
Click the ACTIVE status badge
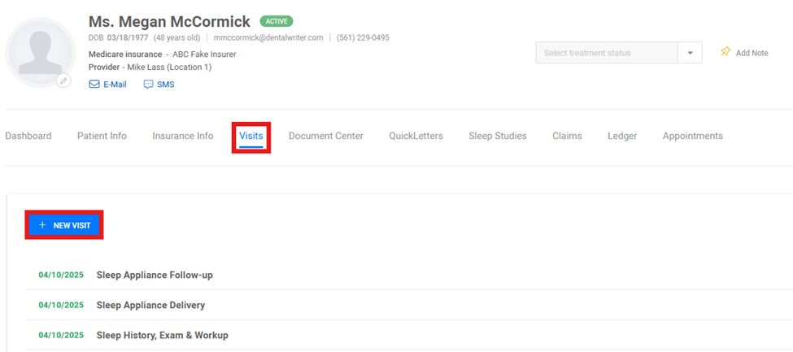277,21
